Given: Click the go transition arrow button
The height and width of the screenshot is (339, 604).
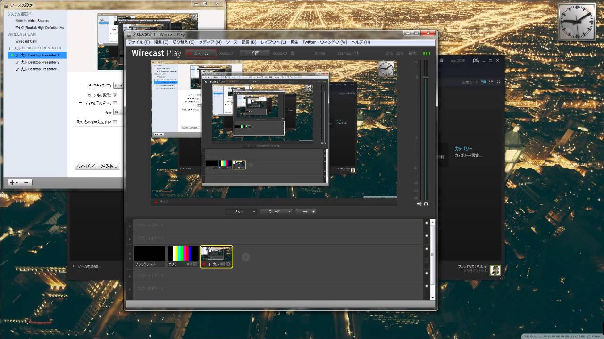Looking at the screenshot, I should (306, 212).
